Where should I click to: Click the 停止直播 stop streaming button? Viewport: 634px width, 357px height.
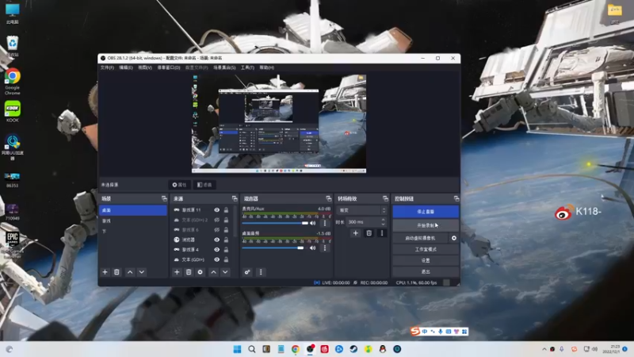[x=426, y=212]
